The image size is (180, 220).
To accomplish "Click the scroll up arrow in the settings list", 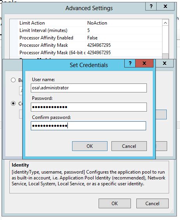I will pyautogui.click(x=165, y=23).
